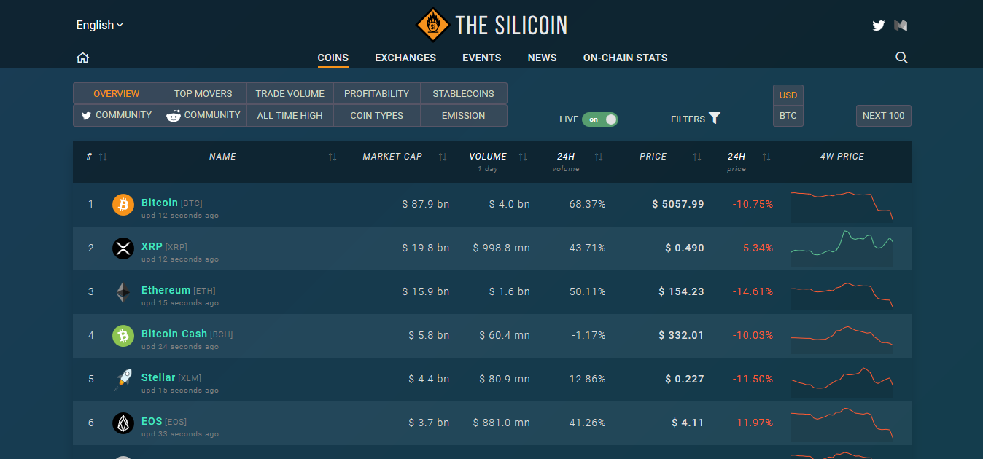This screenshot has height=459, width=983.
Task: Click Bitcoin price $ 5057.99
Action: (678, 204)
